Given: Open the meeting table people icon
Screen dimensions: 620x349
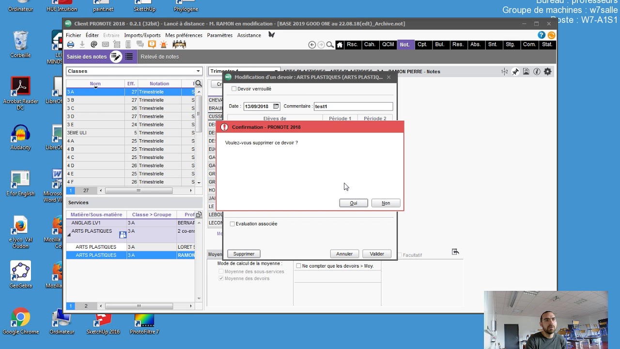Looking at the screenshot, I should click(x=179, y=45).
